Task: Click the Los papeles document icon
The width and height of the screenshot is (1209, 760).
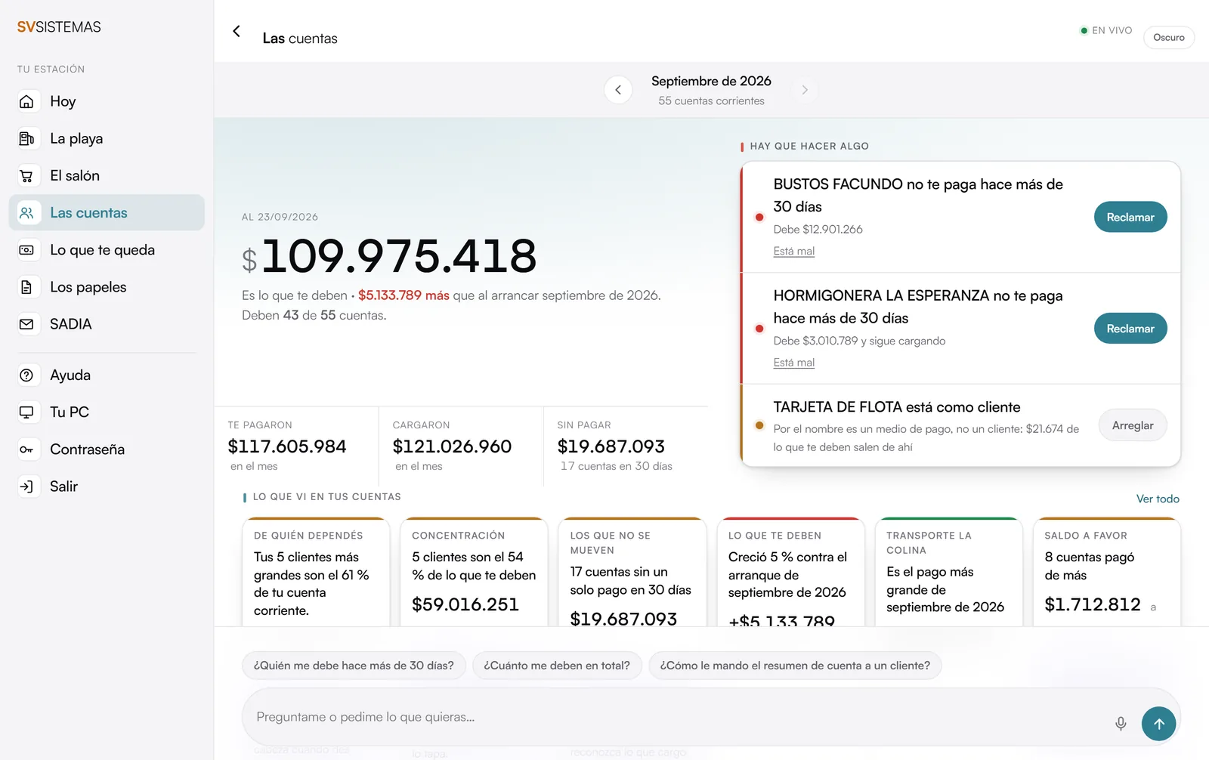Action: [x=26, y=287]
